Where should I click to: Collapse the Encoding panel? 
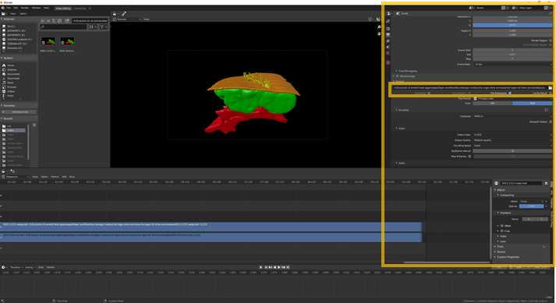tap(402, 110)
